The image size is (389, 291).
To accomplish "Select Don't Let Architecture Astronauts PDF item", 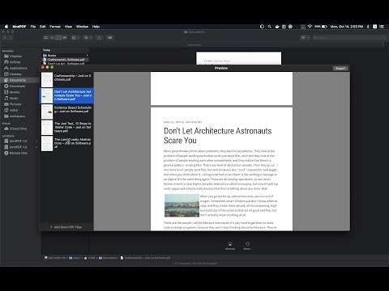I will [x=66, y=95].
